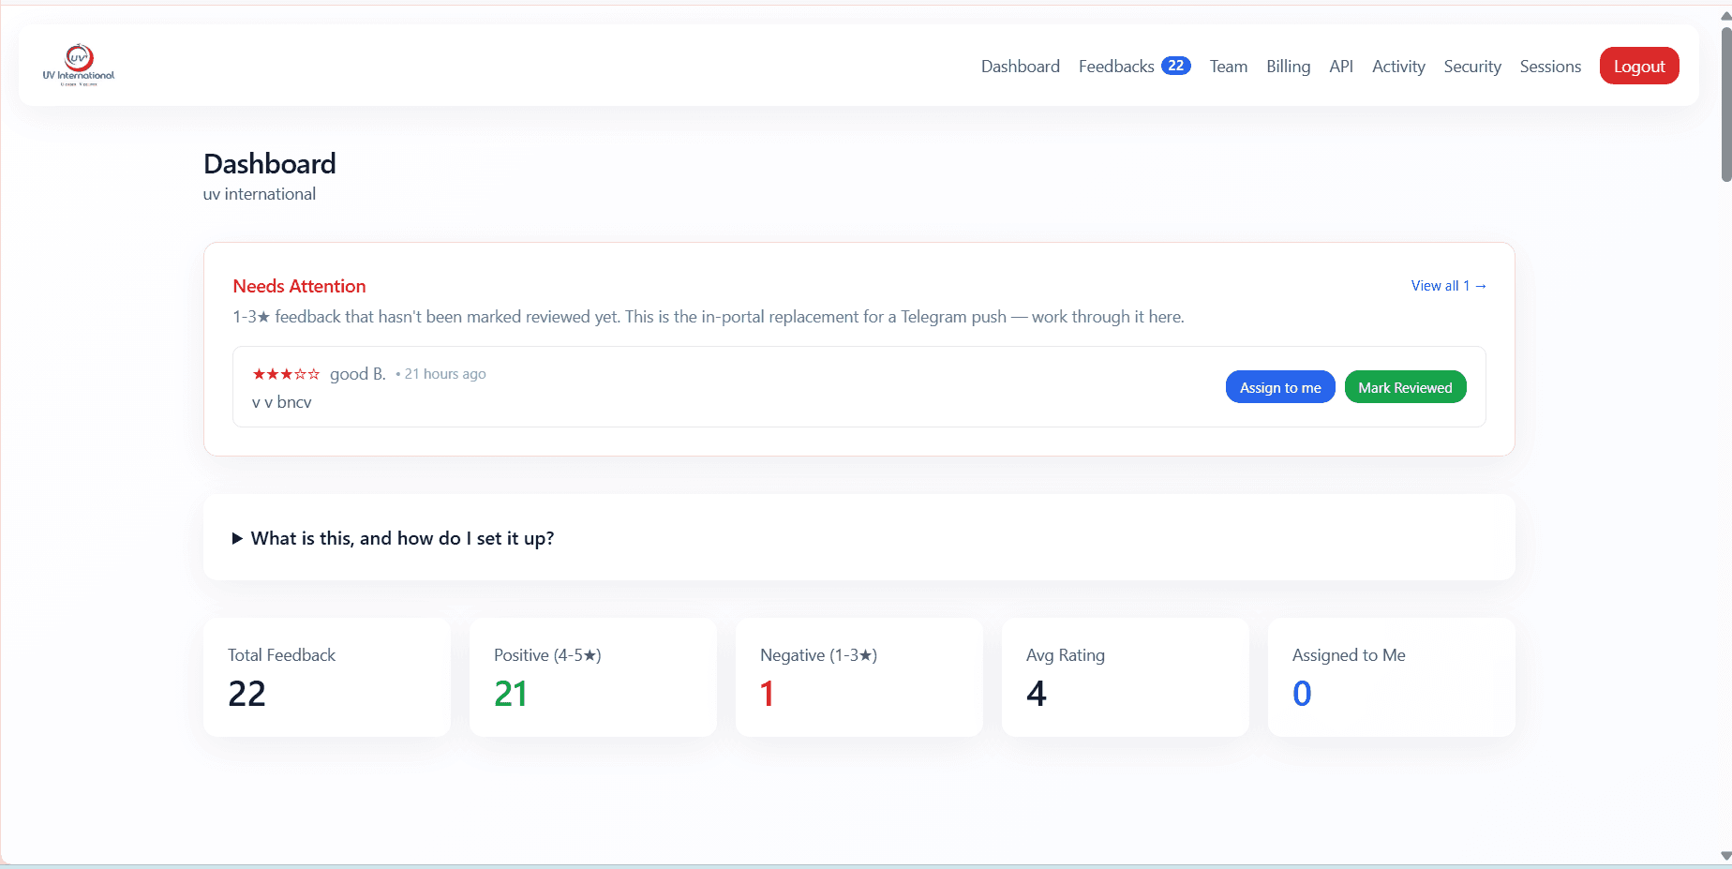This screenshot has width=1732, height=869.
Task: Select the feedback author 'good B.'
Action: (357, 374)
